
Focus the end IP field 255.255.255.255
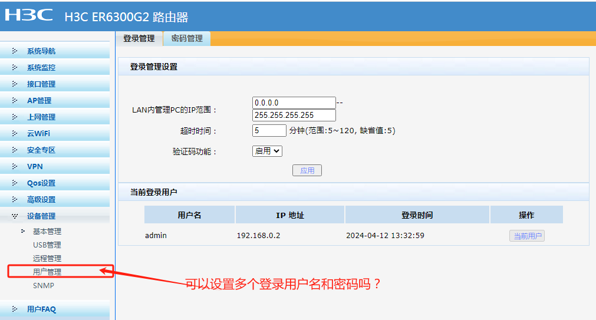[x=294, y=115]
